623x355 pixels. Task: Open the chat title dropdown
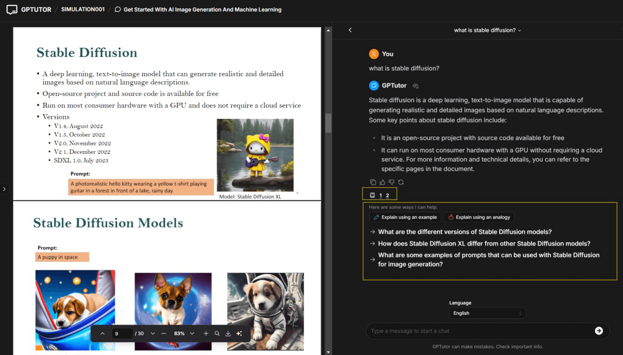[x=488, y=30]
